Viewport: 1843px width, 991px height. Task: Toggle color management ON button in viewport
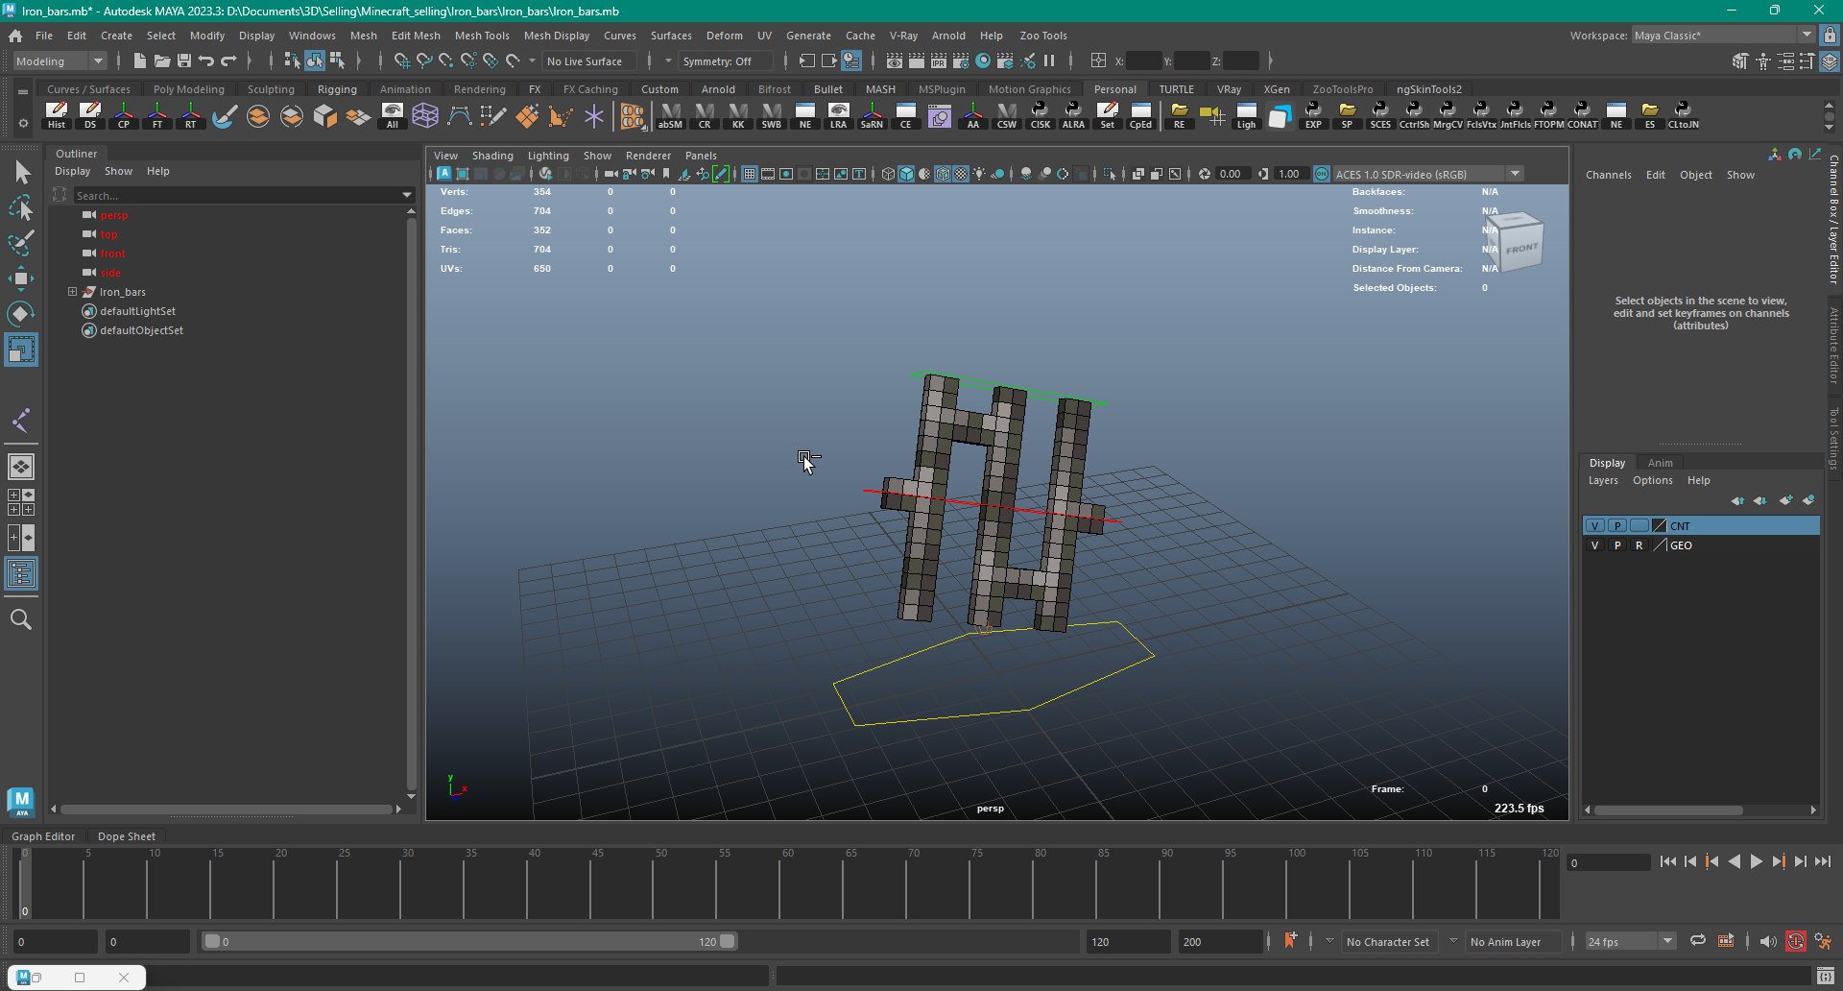coord(1322,174)
